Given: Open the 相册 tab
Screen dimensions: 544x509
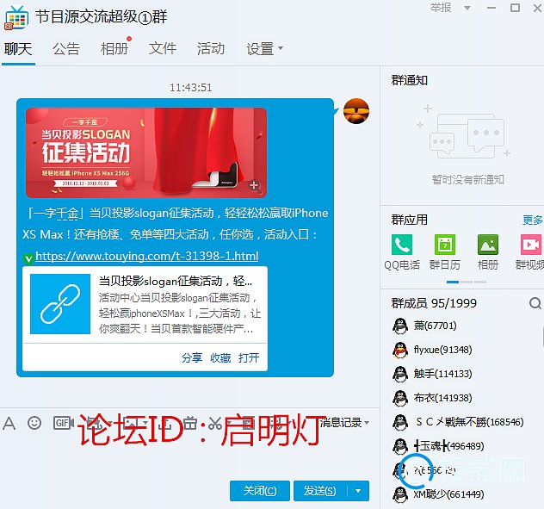Looking at the screenshot, I should (x=114, y=49).
